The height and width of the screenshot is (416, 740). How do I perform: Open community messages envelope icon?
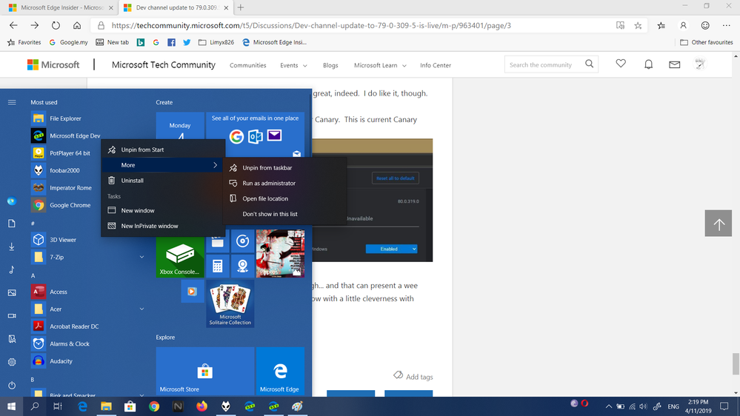click(x=674, y=64)
